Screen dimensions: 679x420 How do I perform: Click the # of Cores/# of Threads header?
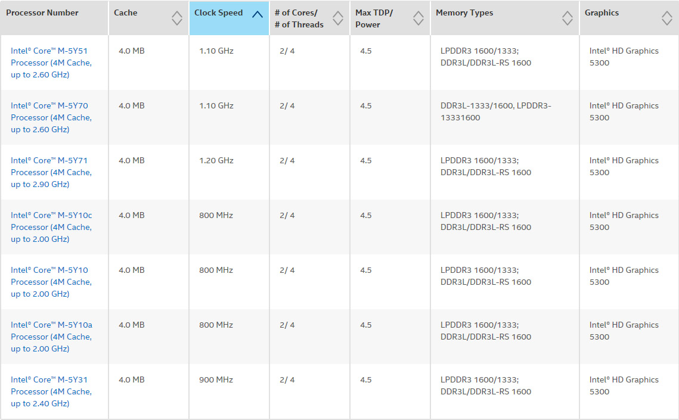point(299,18)
